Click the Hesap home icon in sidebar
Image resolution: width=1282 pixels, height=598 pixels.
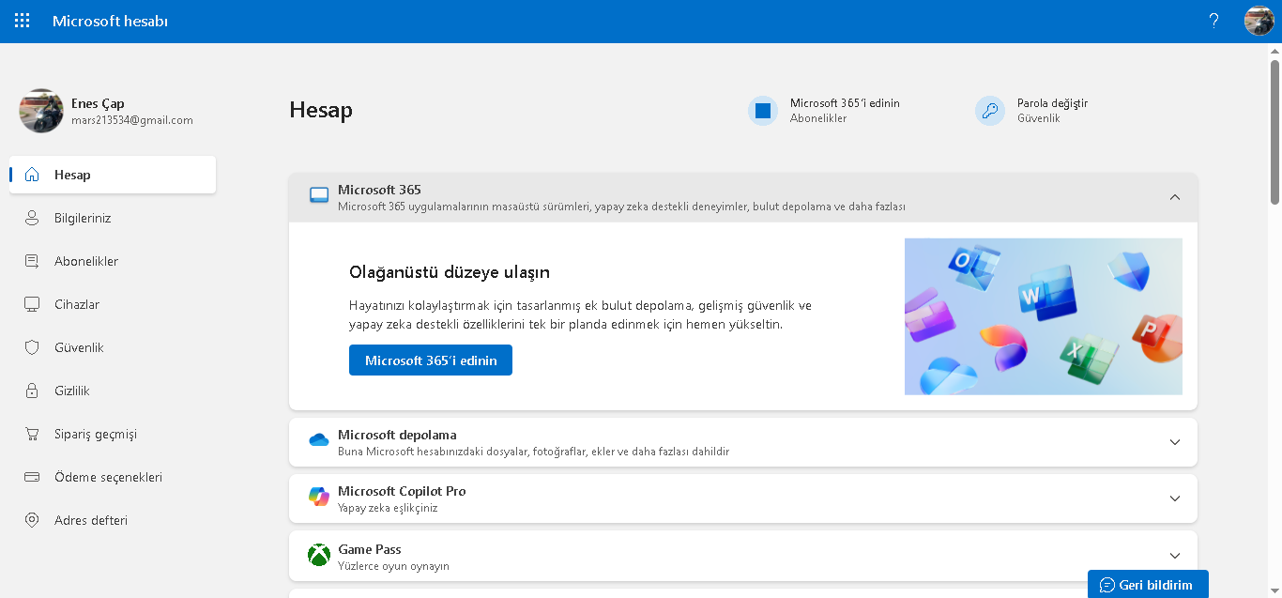pyautogui.click(x=32, y=175)
